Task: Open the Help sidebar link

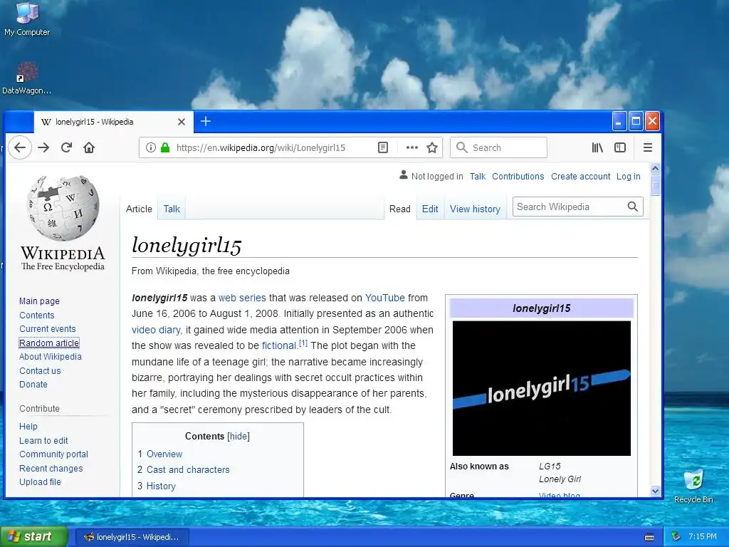Action: click(28, 426)
